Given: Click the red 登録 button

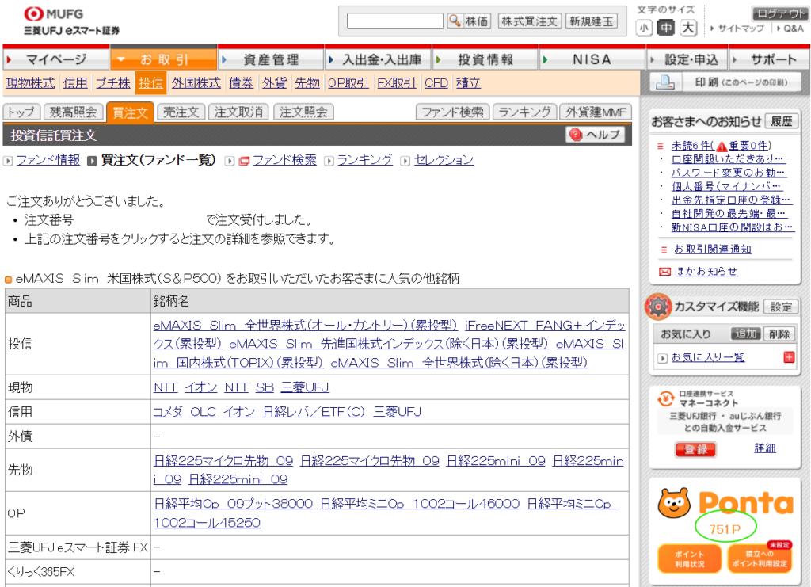Looking at the screenshot, I should tap(695, 449).
